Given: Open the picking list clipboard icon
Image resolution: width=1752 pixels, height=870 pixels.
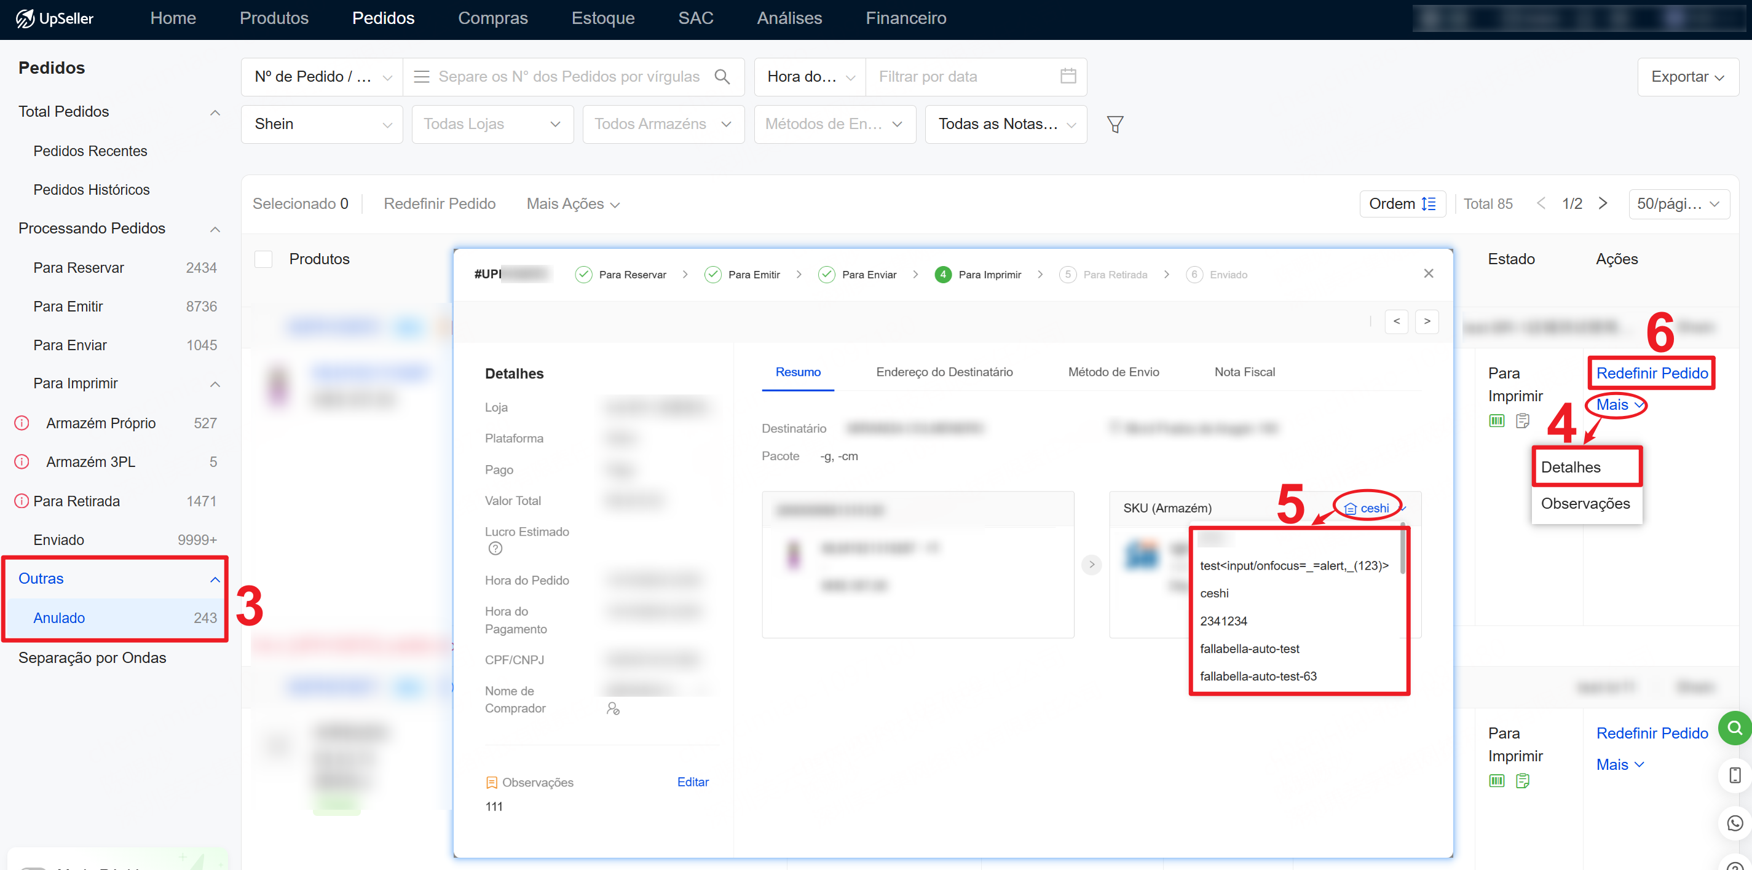Looking at the screenshot, I should pos(1523,421).
